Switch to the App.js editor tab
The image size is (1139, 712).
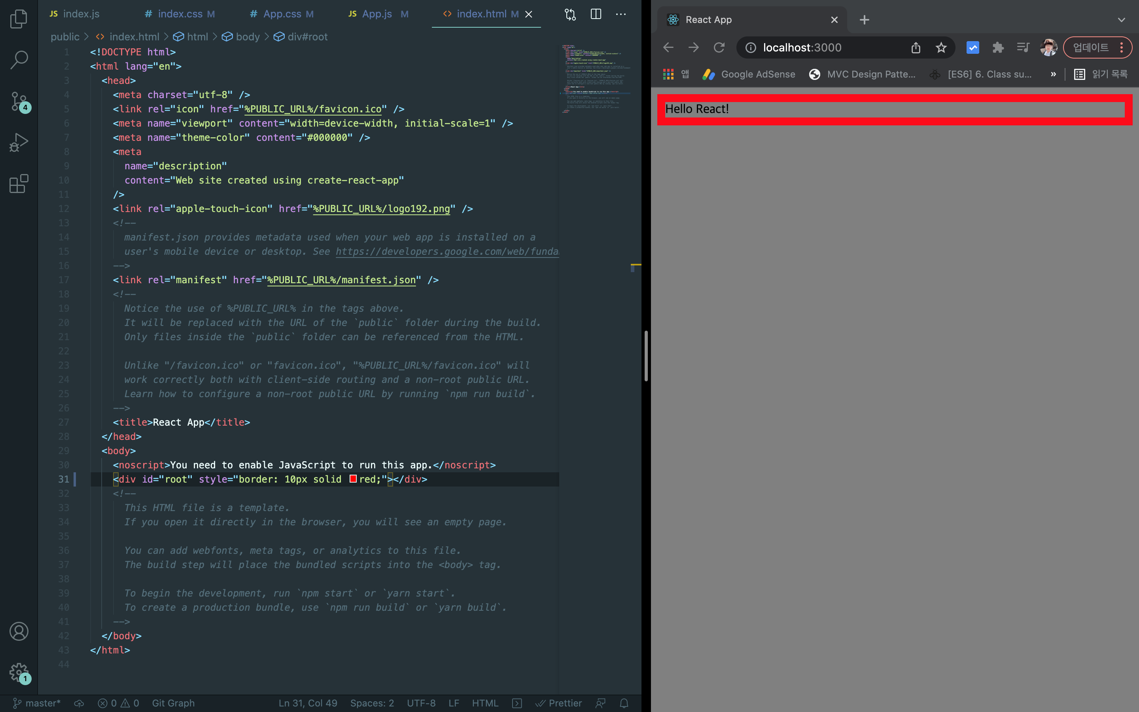click(377, 14)
